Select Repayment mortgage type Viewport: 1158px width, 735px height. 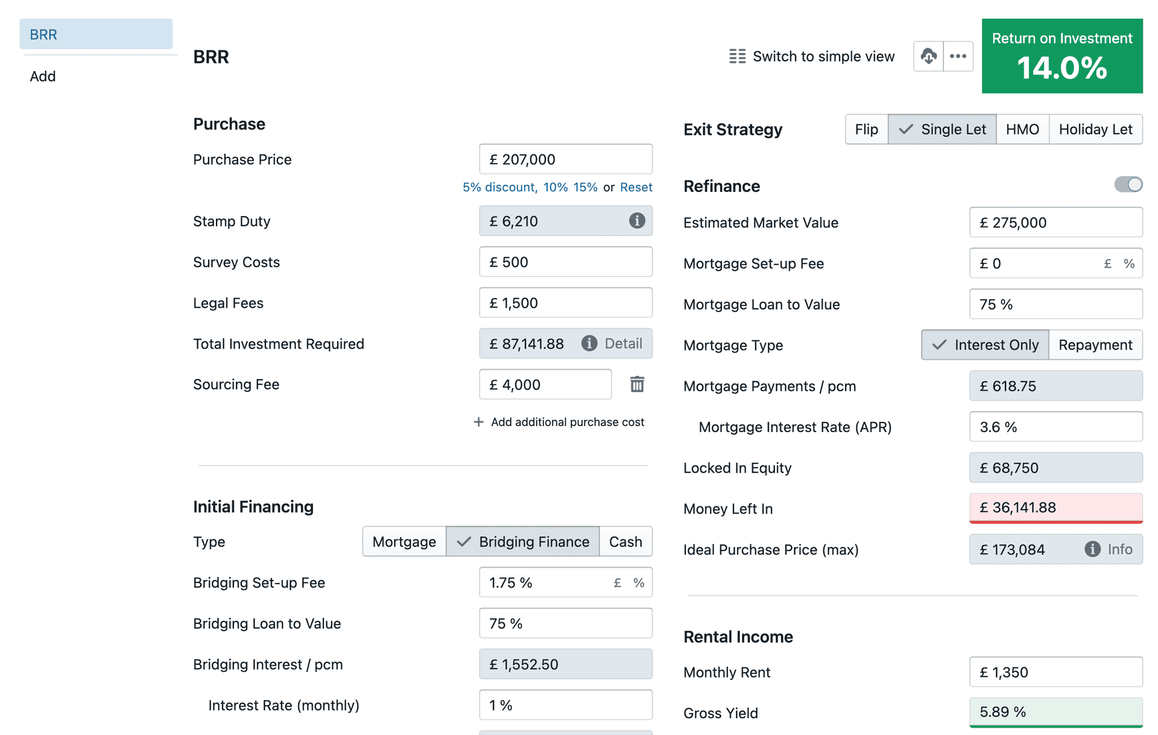[x=1095, y=345]
